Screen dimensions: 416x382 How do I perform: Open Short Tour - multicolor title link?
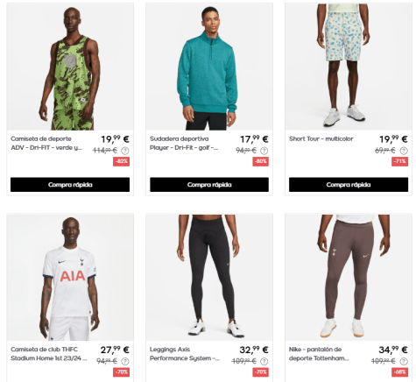(x=321, y=138)
